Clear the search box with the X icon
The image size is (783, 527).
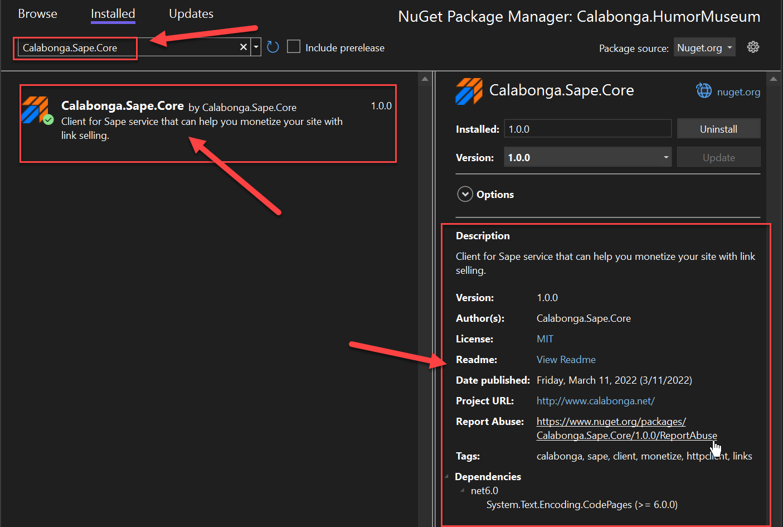(244, 47)
